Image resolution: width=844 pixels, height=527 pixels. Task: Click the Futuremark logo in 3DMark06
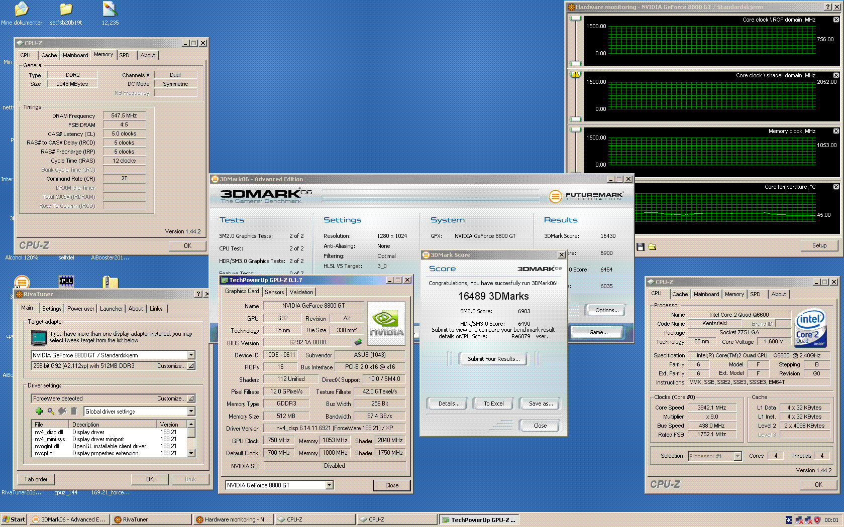586,196
